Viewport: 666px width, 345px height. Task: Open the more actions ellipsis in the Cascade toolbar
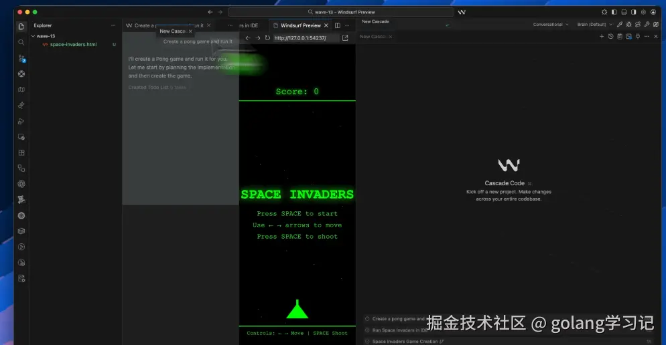647,37
